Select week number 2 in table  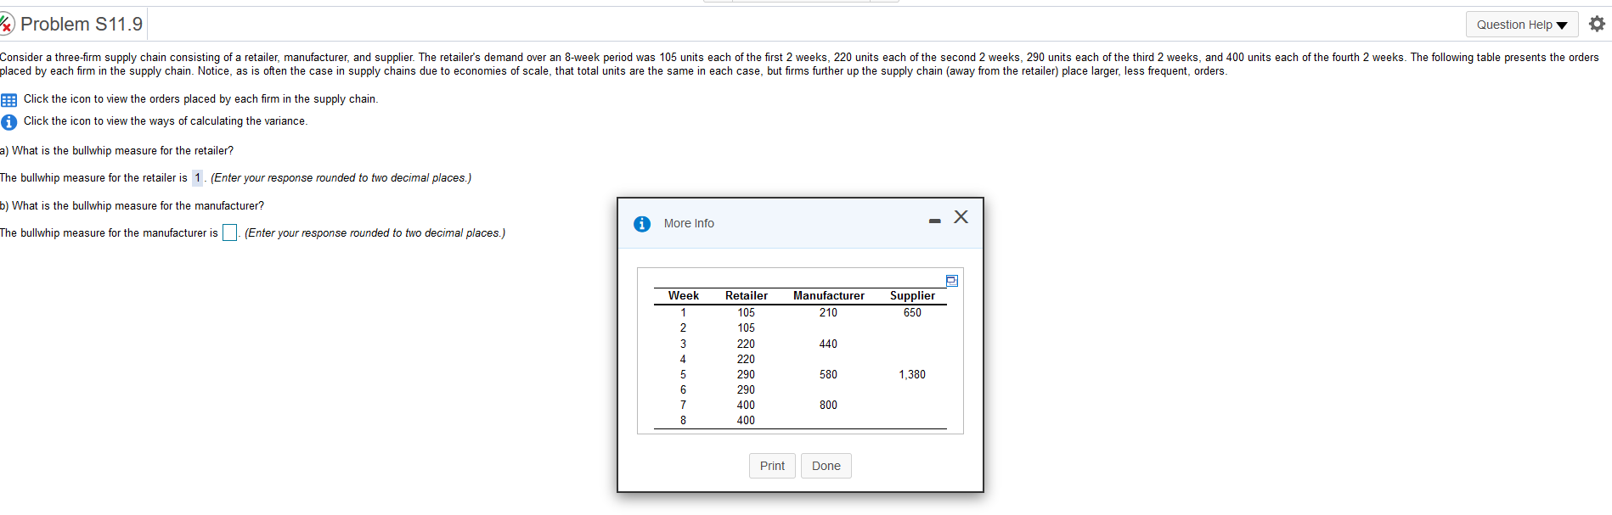(683, 328)
